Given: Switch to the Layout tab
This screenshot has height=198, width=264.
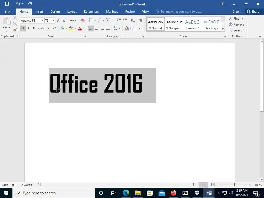Looking at the screenshot, I should (72, 12).
